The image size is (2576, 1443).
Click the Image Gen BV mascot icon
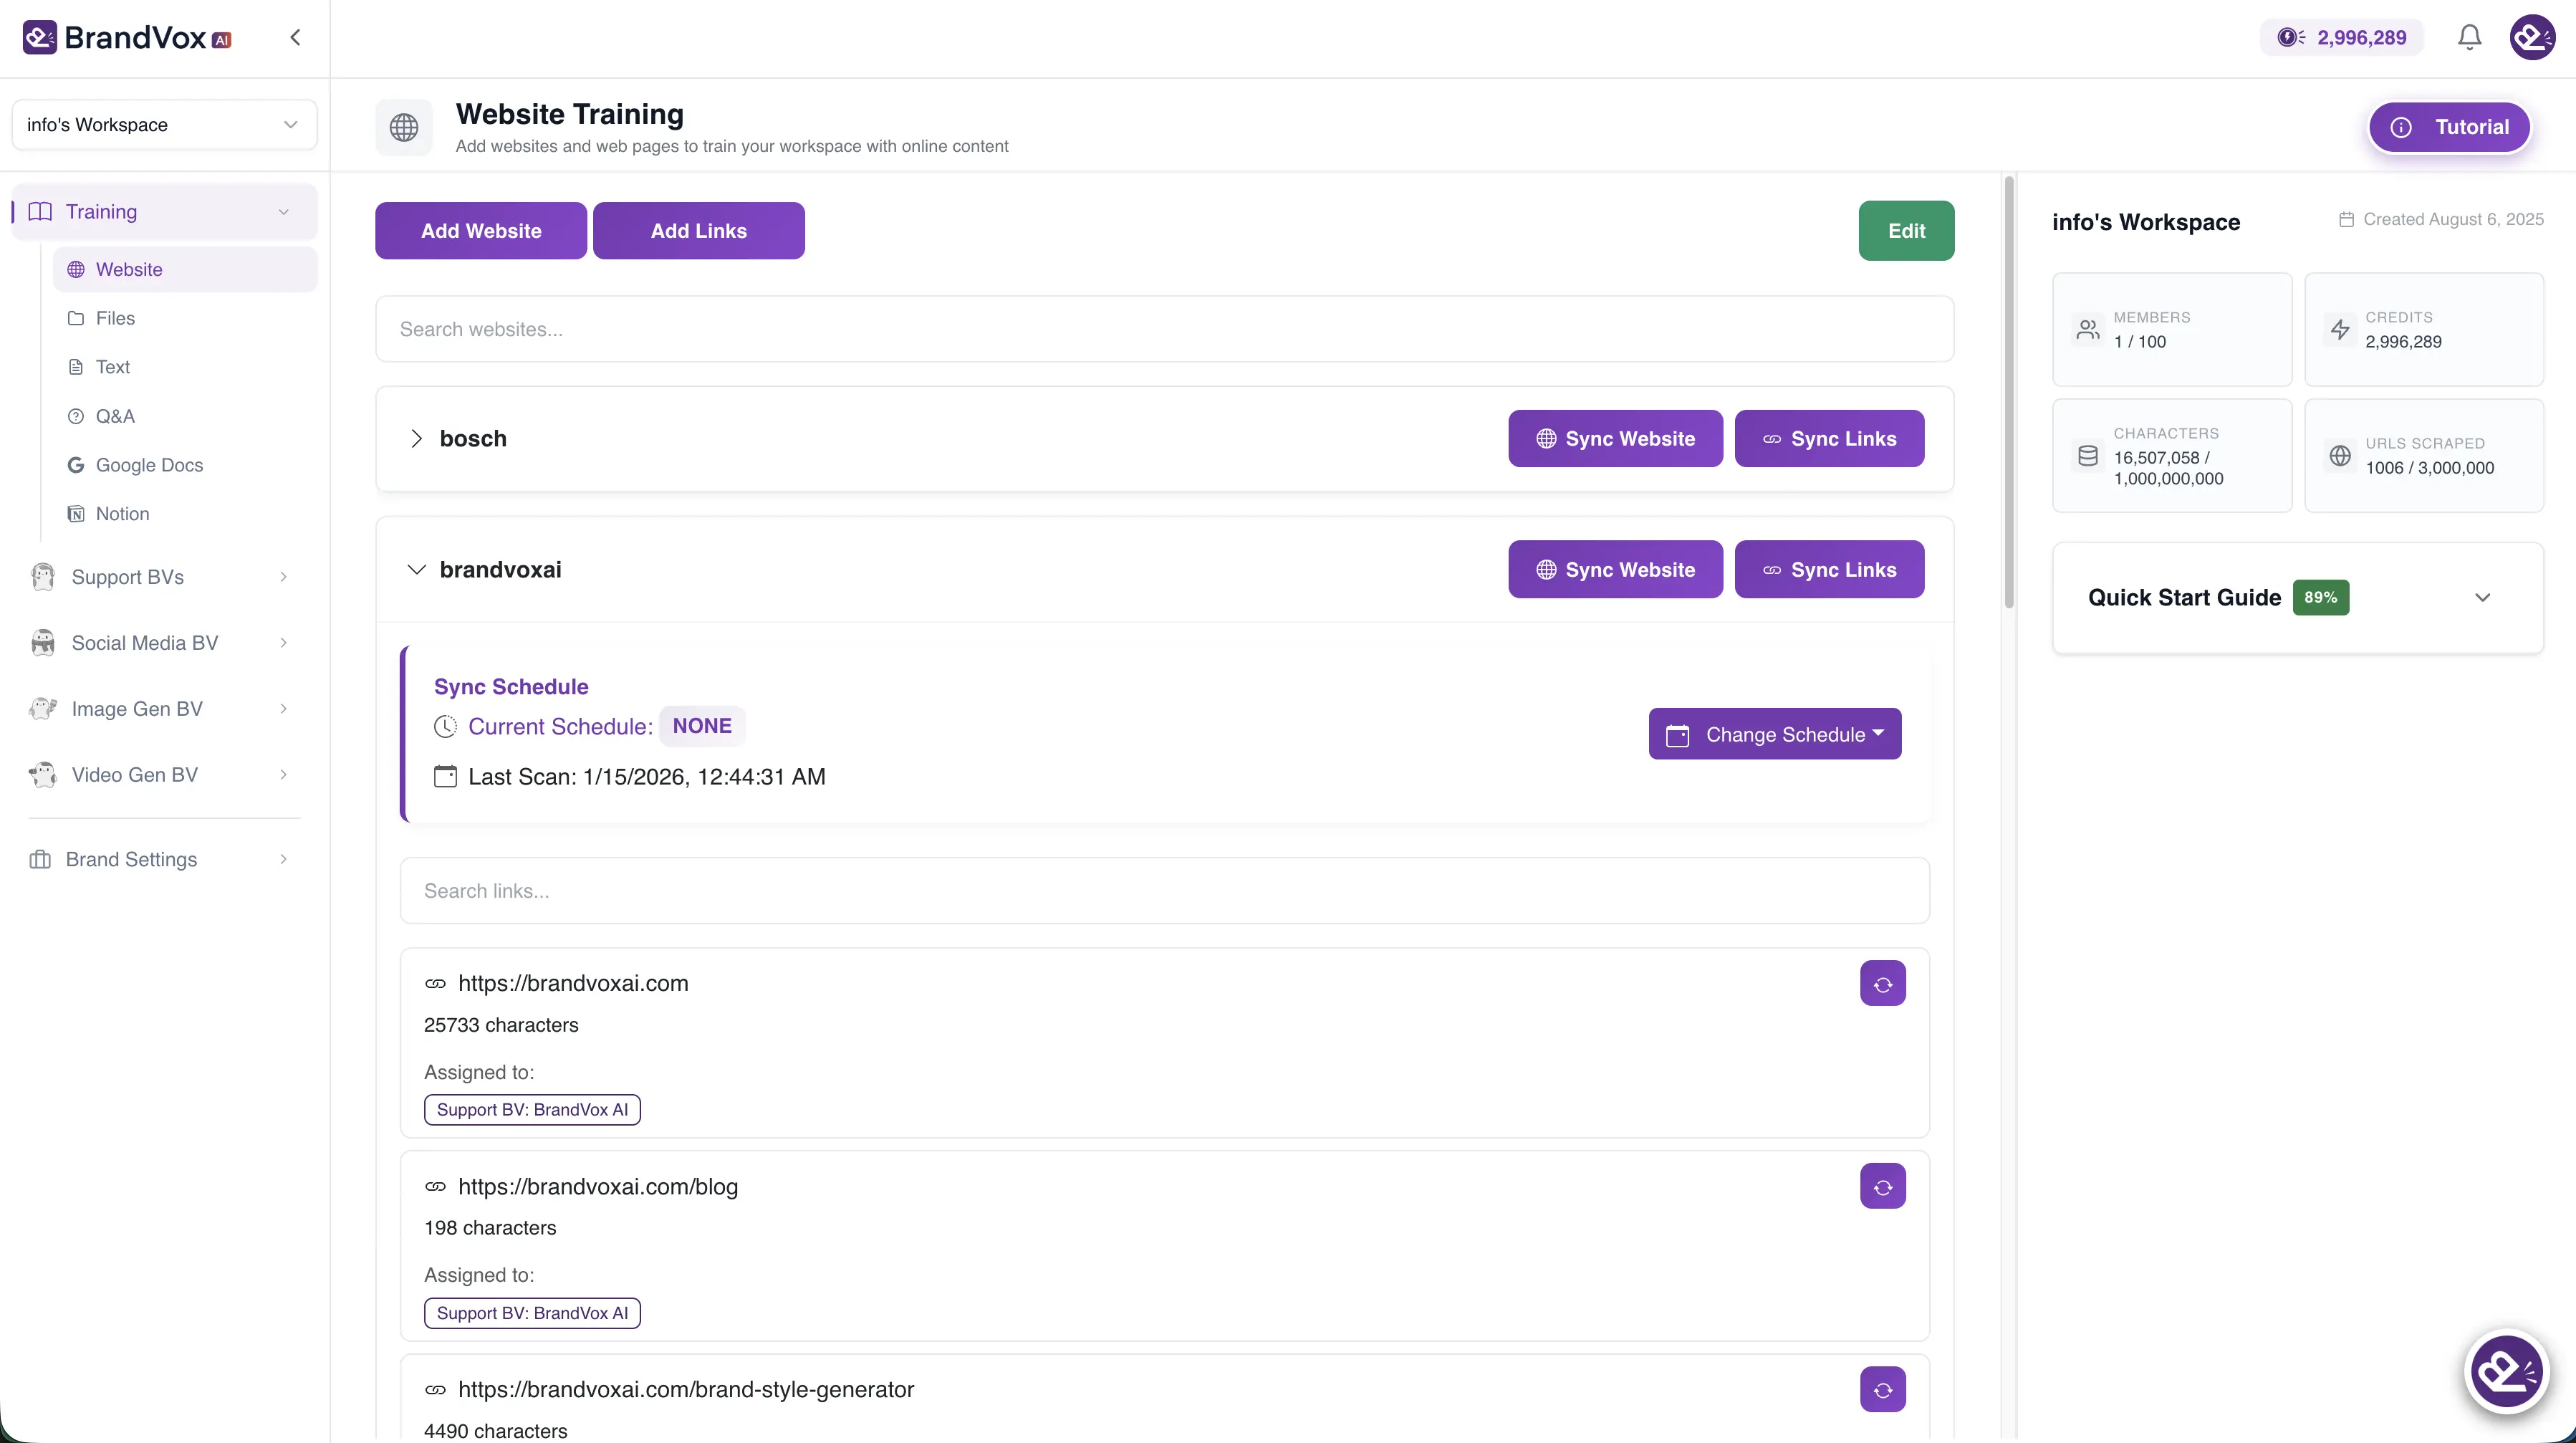tap(42, 709)
